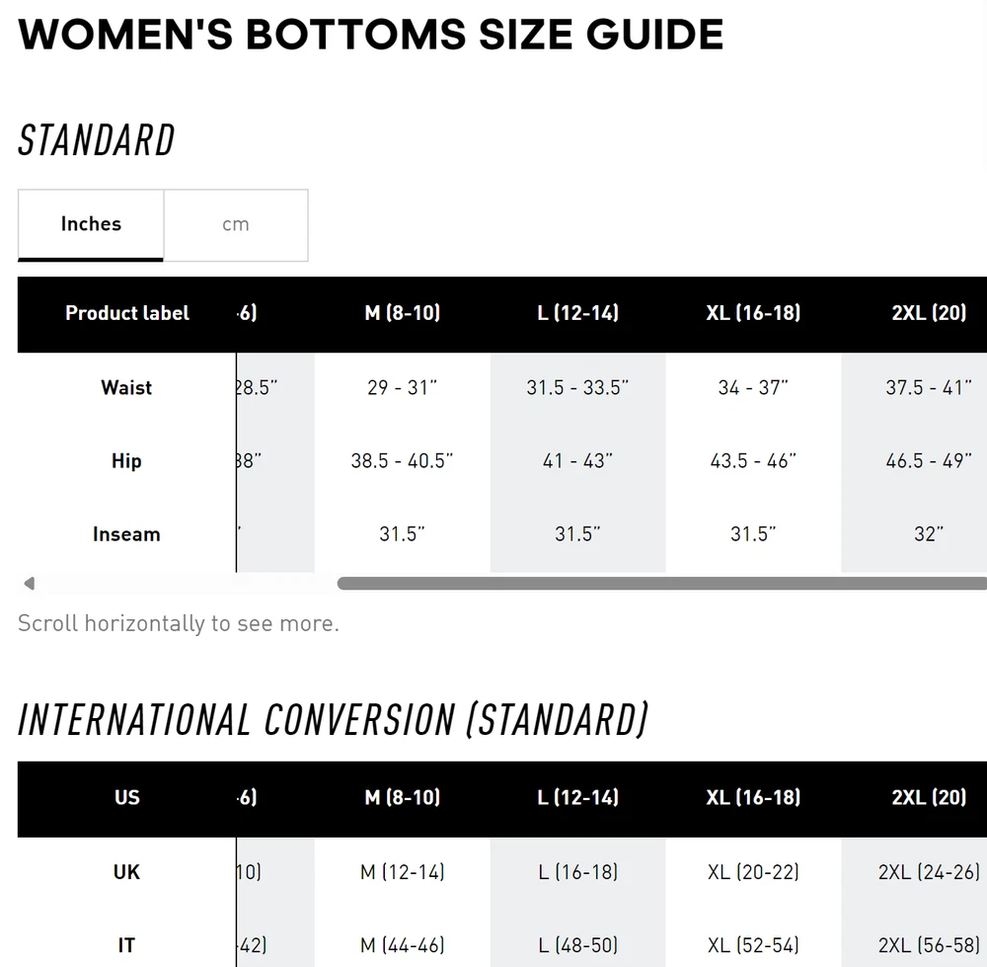Click the 43.5 - 46" hip measurement
Screen dimensions: 987x967
point(753,460)
